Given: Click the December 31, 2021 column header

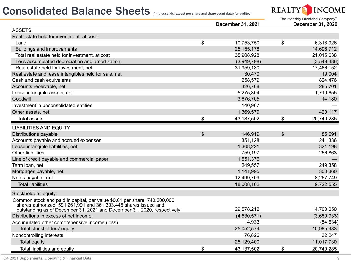Looking at the screenshot, I should 238,24.
